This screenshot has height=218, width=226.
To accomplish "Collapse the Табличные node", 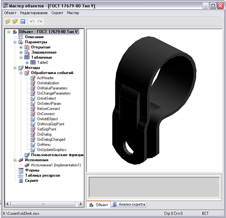I will [21, 57].
